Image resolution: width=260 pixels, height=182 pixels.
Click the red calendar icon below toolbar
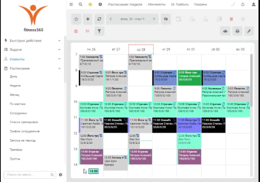[x=76, y=31]
